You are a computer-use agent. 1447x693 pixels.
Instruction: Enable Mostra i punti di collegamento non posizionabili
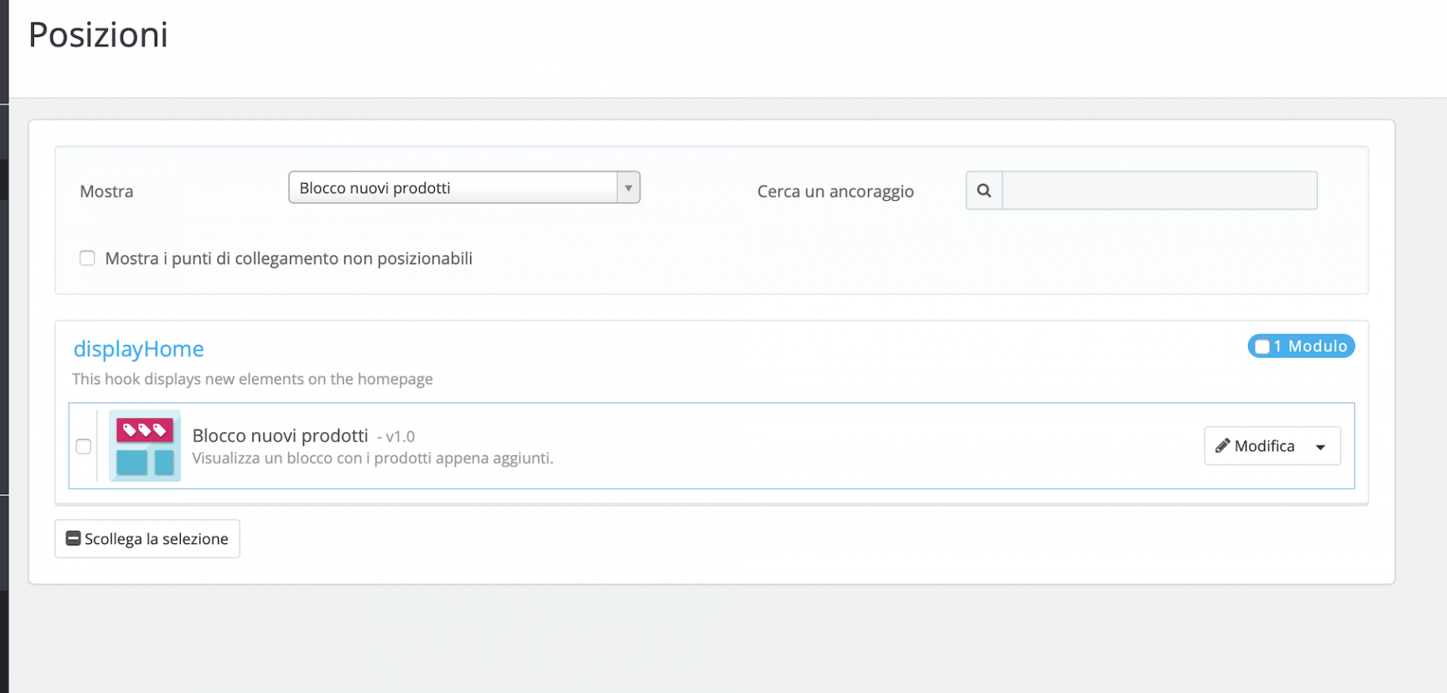coord(87,258)
